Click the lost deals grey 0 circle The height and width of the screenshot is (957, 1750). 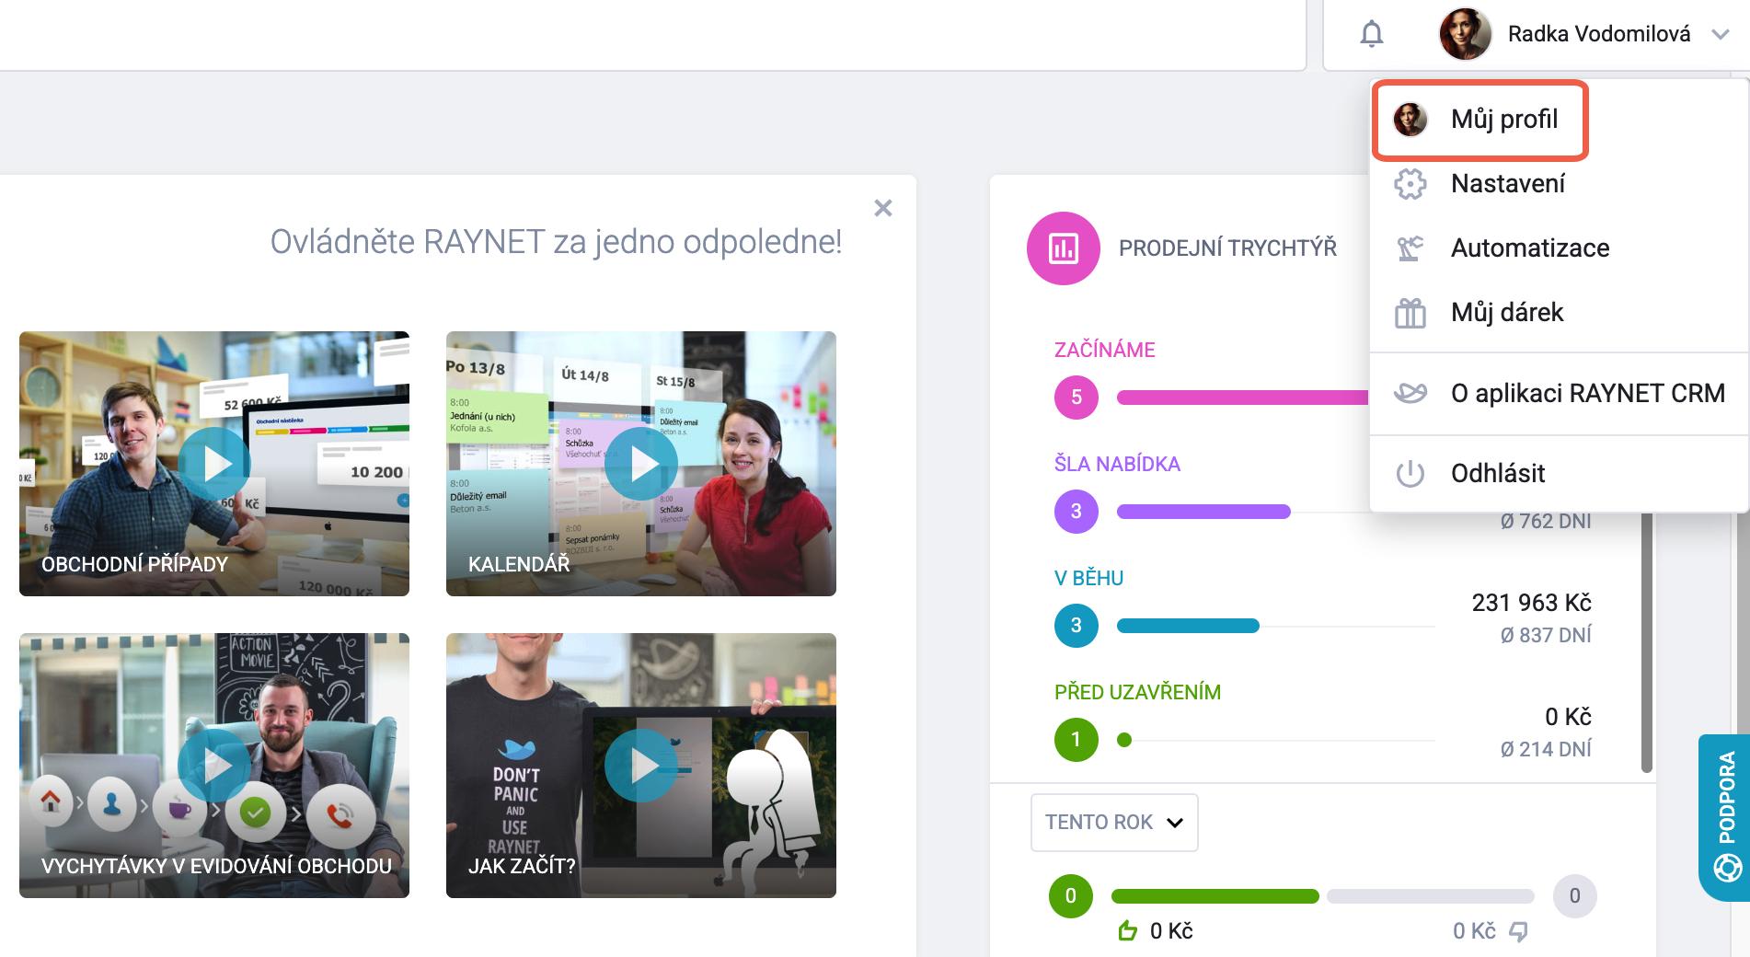1575,896
